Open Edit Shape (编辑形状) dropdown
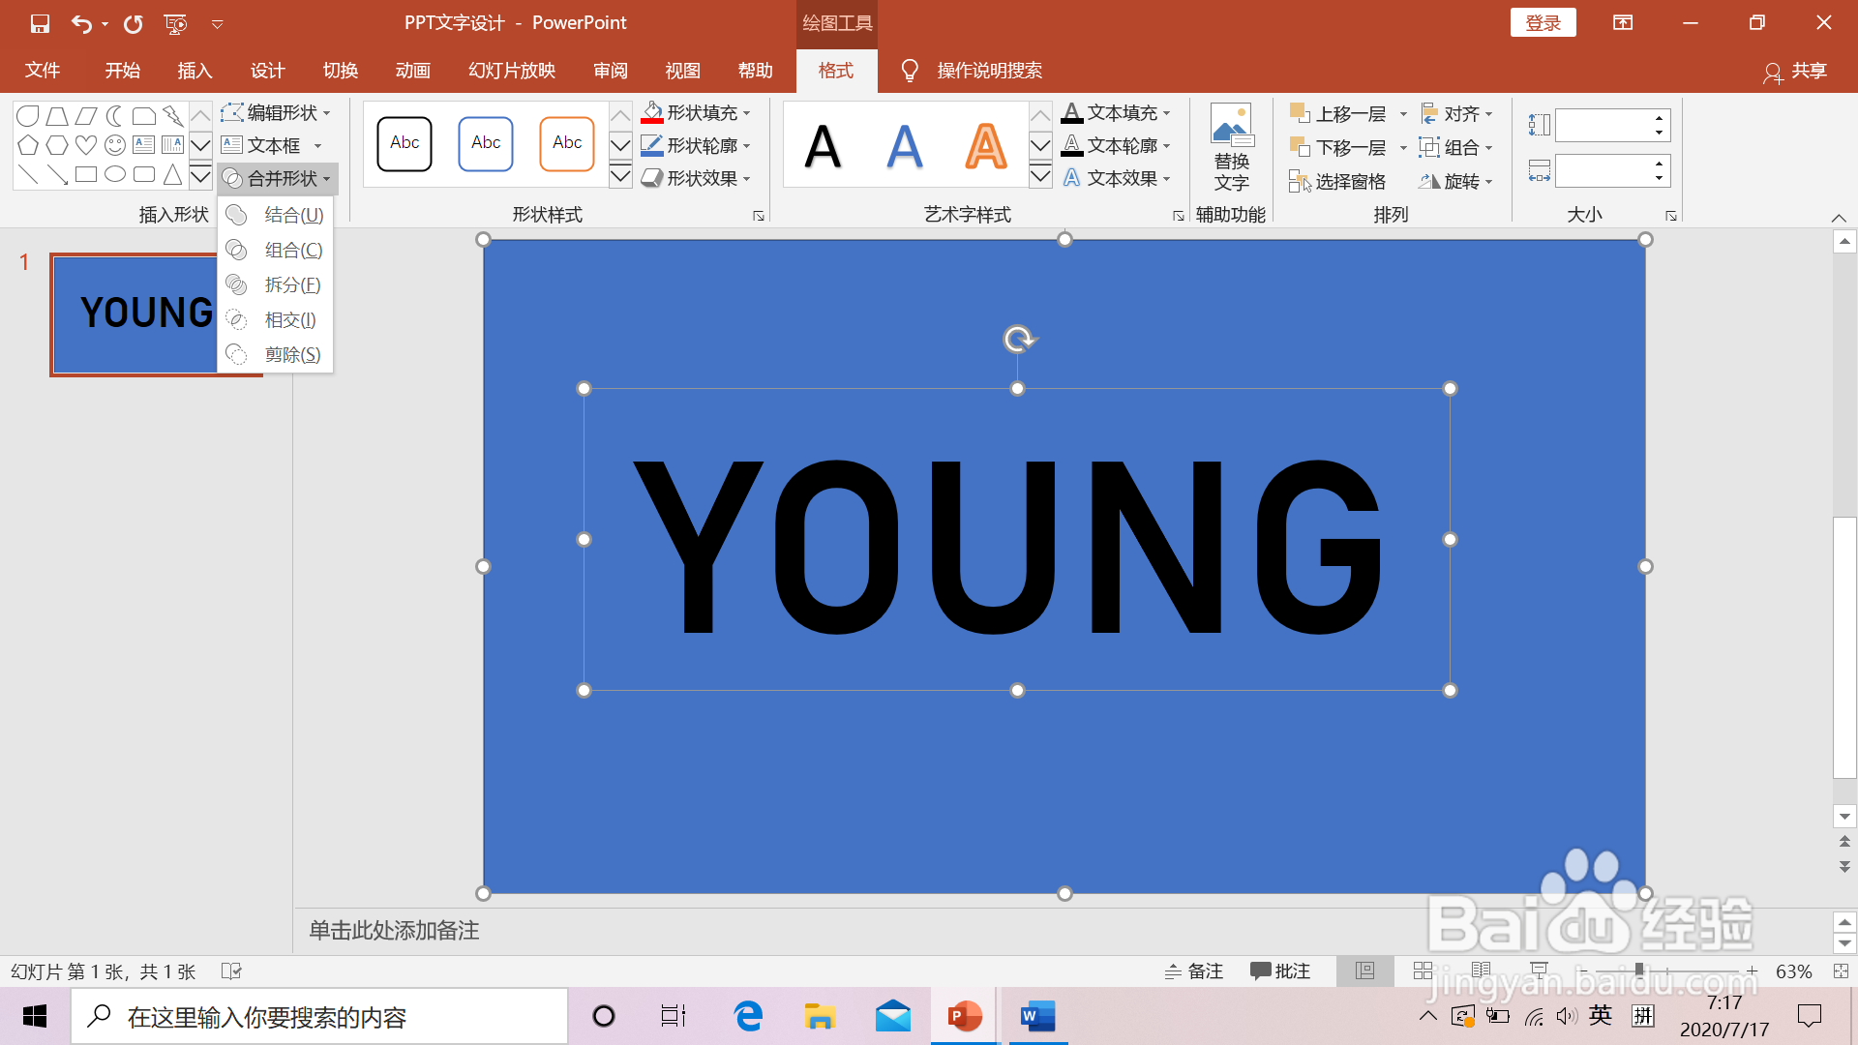 click(x=277, y=113)
